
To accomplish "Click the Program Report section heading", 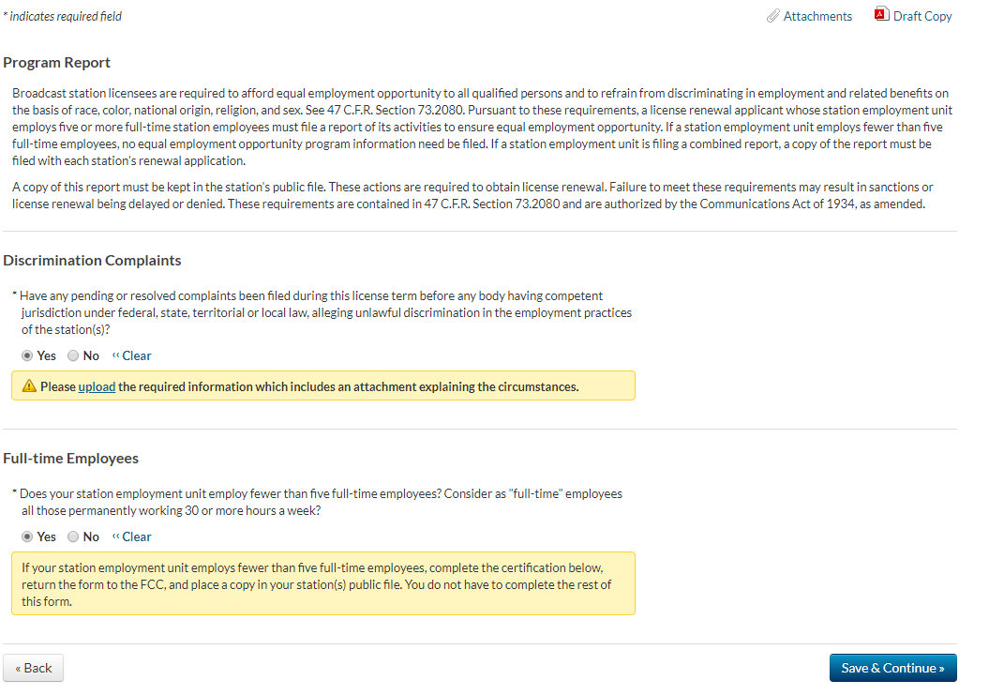I will pos(56,63).
